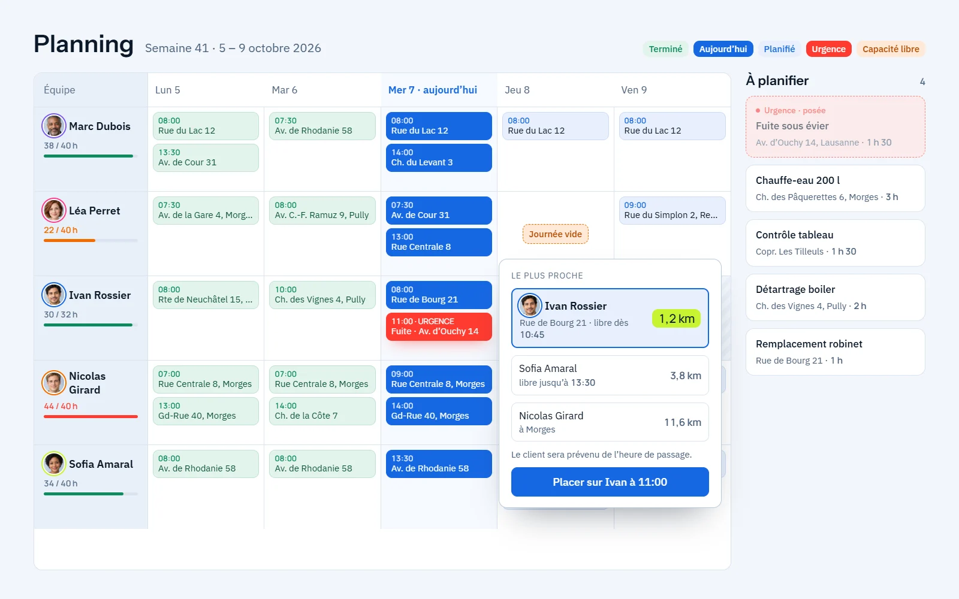This screenshot has width=959, height=599.
Task: Click 'Semaine 41 · 5 – 9 octobre 2026' text
Action: [233, 48]
